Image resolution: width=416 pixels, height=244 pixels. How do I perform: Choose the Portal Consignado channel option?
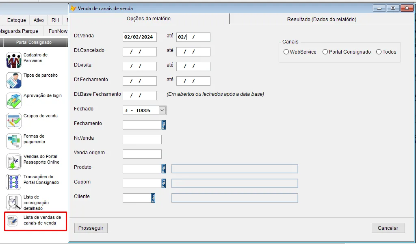(325, 52)
